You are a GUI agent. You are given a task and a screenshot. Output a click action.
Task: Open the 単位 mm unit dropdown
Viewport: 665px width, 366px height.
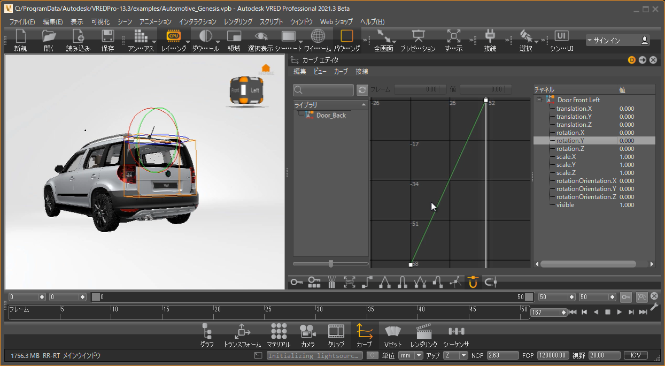coord(410,355)
